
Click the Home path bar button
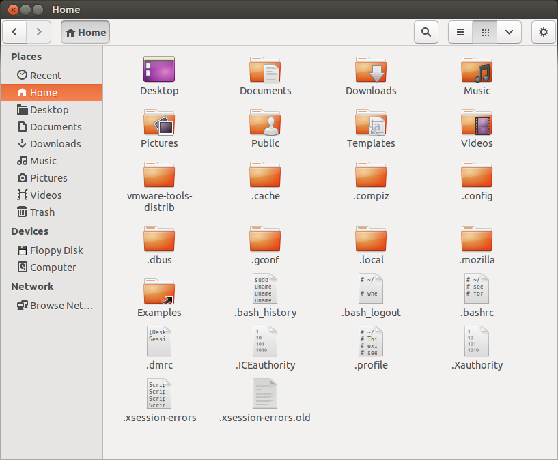click(85, 32)
